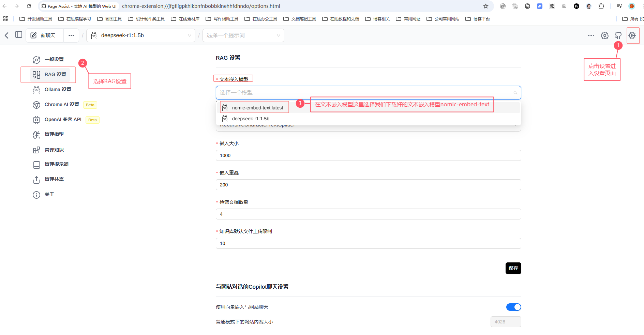Open more options beside 新聊天

(71, 35)
